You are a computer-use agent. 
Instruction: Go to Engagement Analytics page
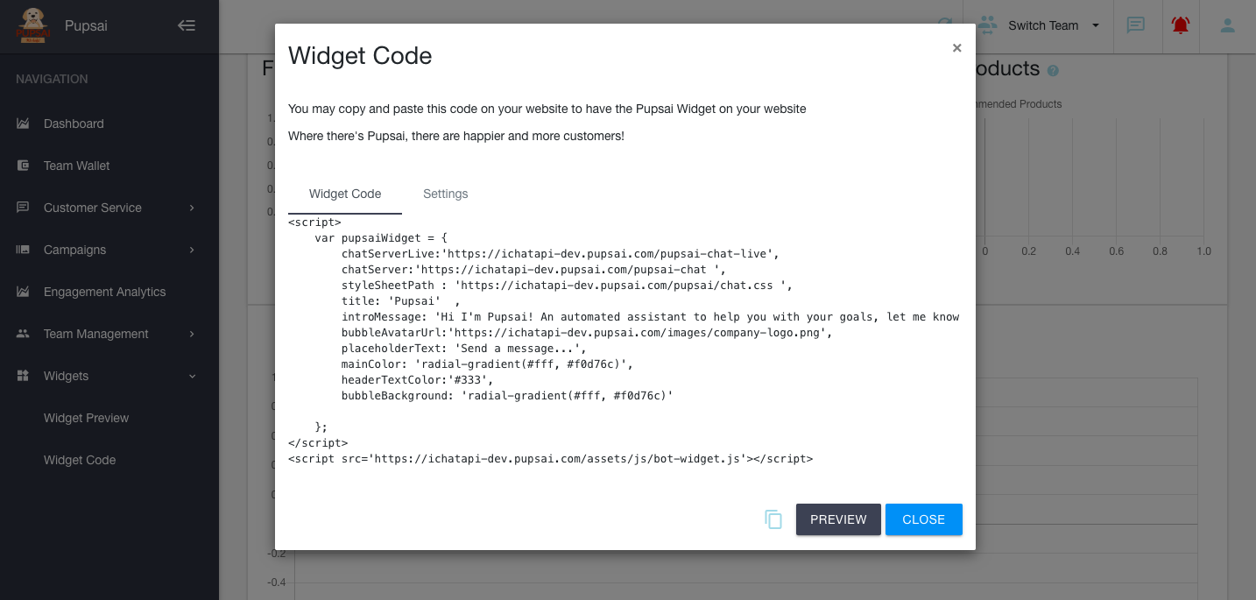(104, 292)
